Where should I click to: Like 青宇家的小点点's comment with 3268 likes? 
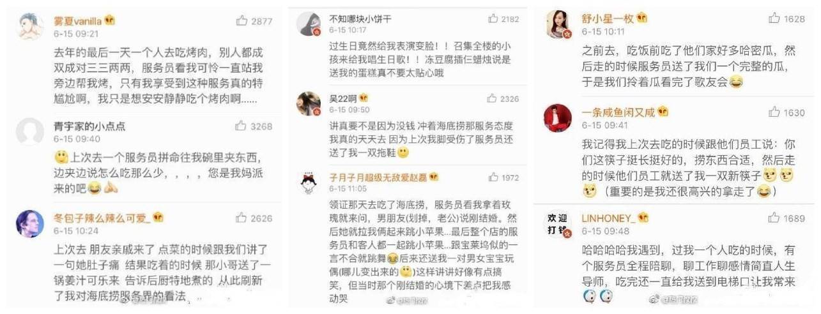pos(242,126)
